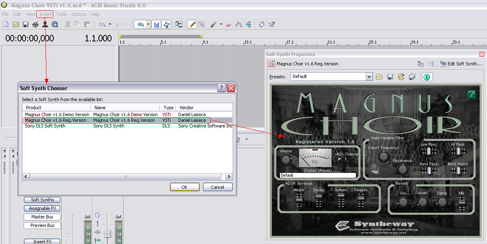Open preset file with folder icon in Soft Synth Properties

coord(379,77)
